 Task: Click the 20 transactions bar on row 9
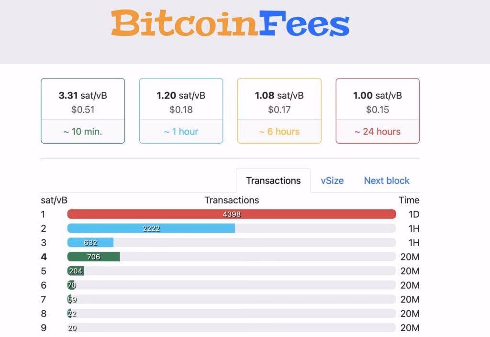click(72, 328)
